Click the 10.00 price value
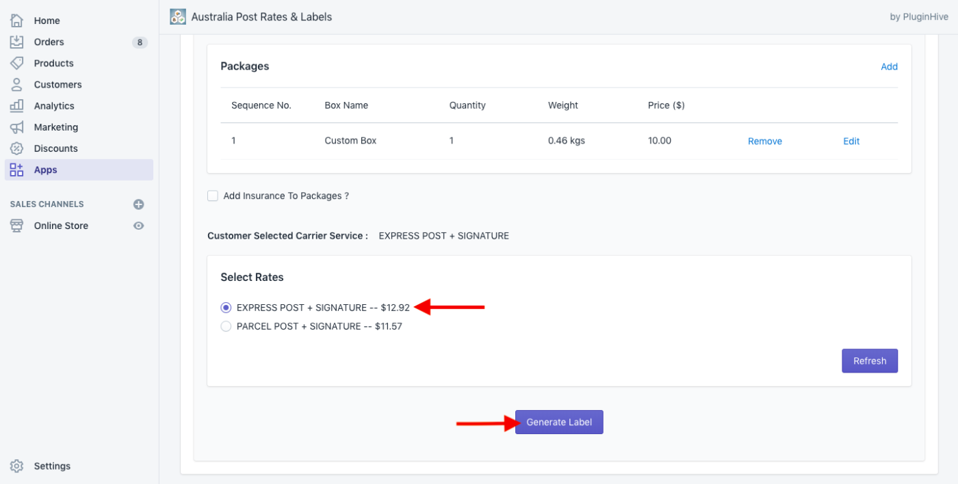 click(660, 140)
